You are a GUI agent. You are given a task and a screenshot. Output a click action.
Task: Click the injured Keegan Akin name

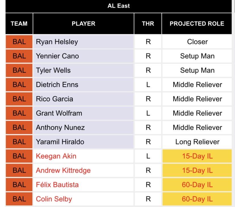click(56, 156)
